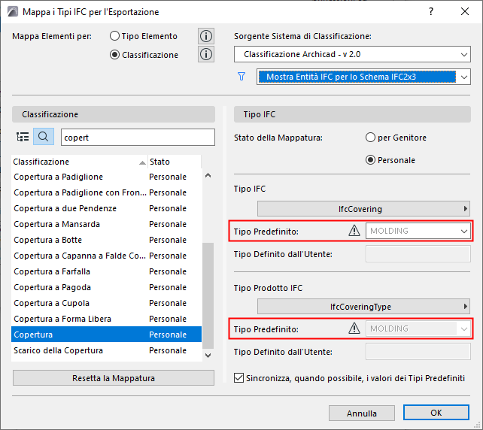The width and height of the screenshot is (483, 430).
Task: Open the IfcCoveringType product menu
Action: tap(363, 306)
